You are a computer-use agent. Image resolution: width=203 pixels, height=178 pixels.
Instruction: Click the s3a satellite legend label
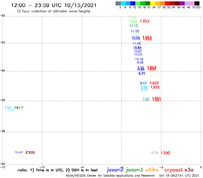tap(189, 170)
